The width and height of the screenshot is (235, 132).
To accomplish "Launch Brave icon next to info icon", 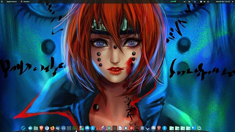I will click(159, 128).
